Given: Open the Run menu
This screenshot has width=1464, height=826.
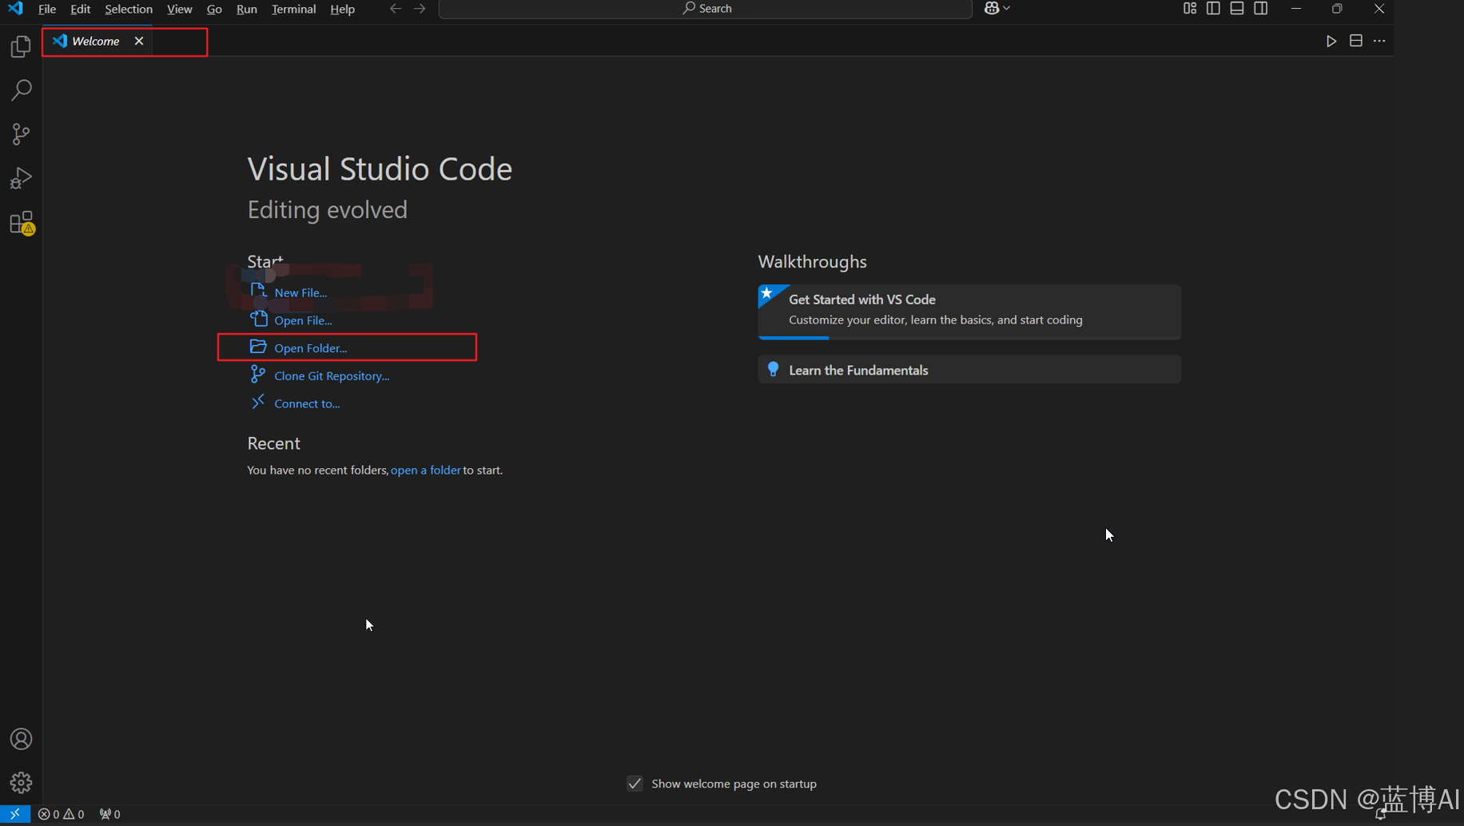Looking at the screenshot, I should coord(246,9).
